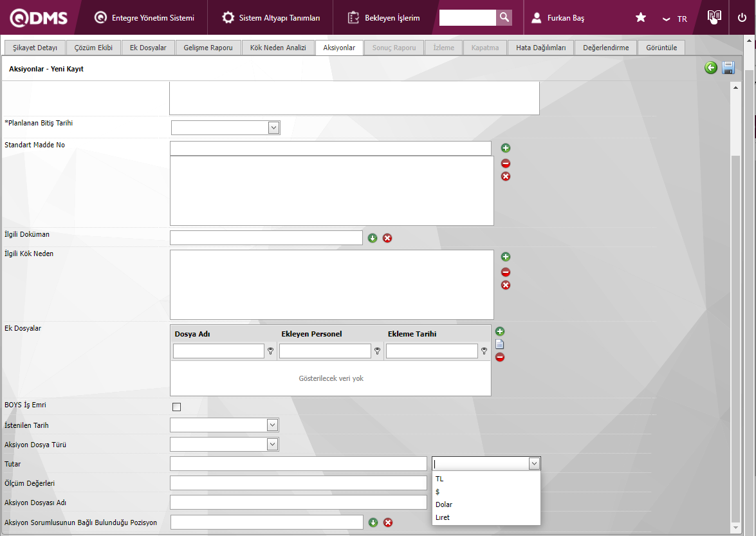This screenshot has width=756, height=536.
Task: Click the Ölçüm Değerleri input field
Action: [x=299, y=483]
